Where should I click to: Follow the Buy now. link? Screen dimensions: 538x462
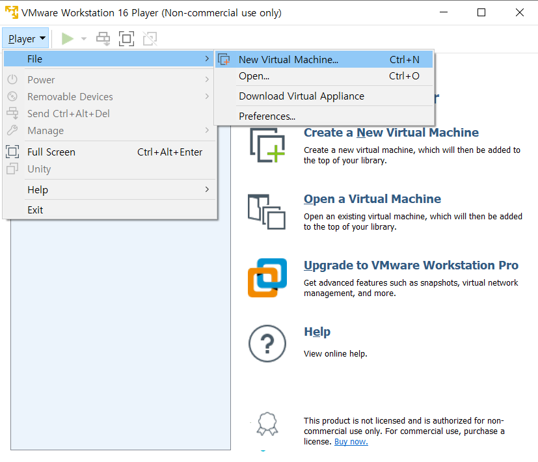[351, 442]
